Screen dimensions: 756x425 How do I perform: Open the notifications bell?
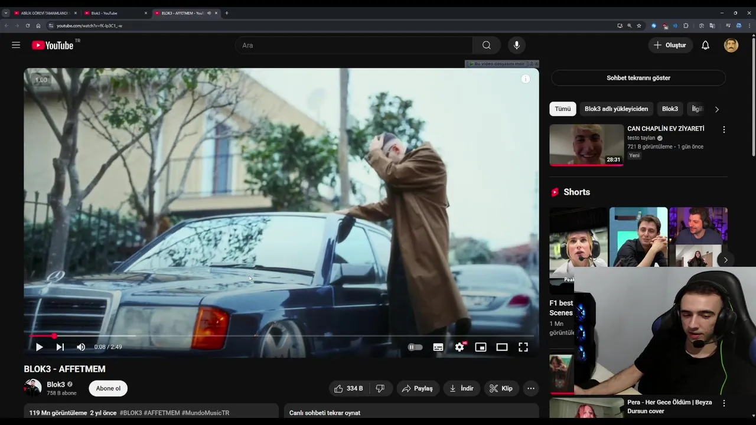tap(705, 45)
